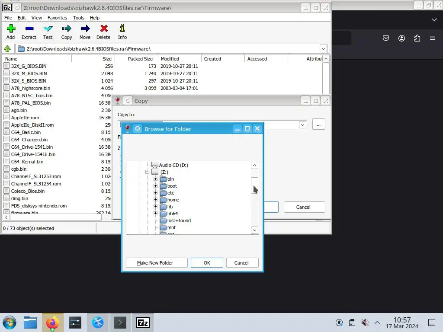Select the Audio CD (D:) drive
Image resolution: width=443 pixels, height=332 pixels.
[173, 165]
